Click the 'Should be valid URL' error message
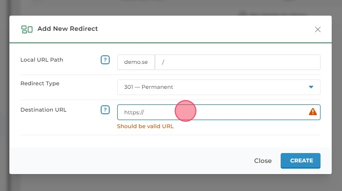The image size is (342, 191). pyautogui.click(x=145, y=126)
